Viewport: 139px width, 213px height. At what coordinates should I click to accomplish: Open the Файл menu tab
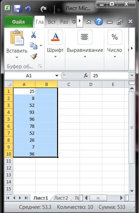pyautogui.click(x=18, y=22)
